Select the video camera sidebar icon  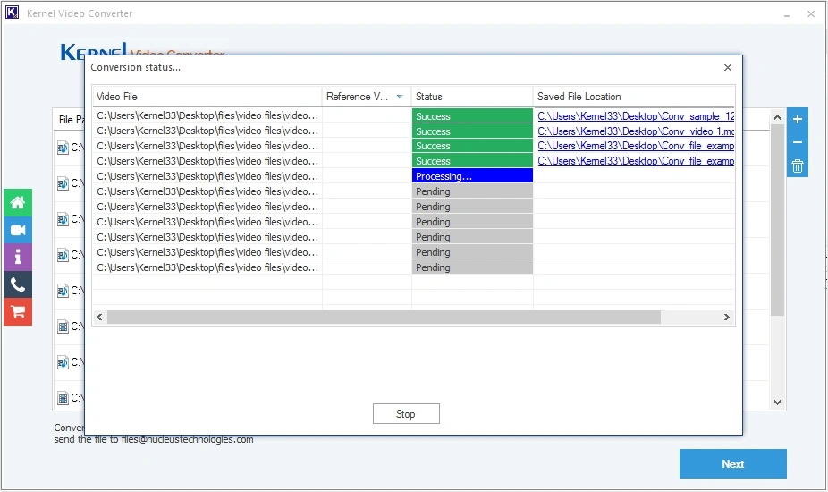click(x=17, y=230)
